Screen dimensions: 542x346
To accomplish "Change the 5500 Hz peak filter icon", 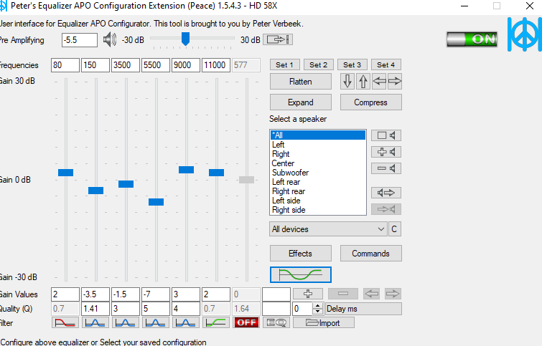I will click(155, 323).
